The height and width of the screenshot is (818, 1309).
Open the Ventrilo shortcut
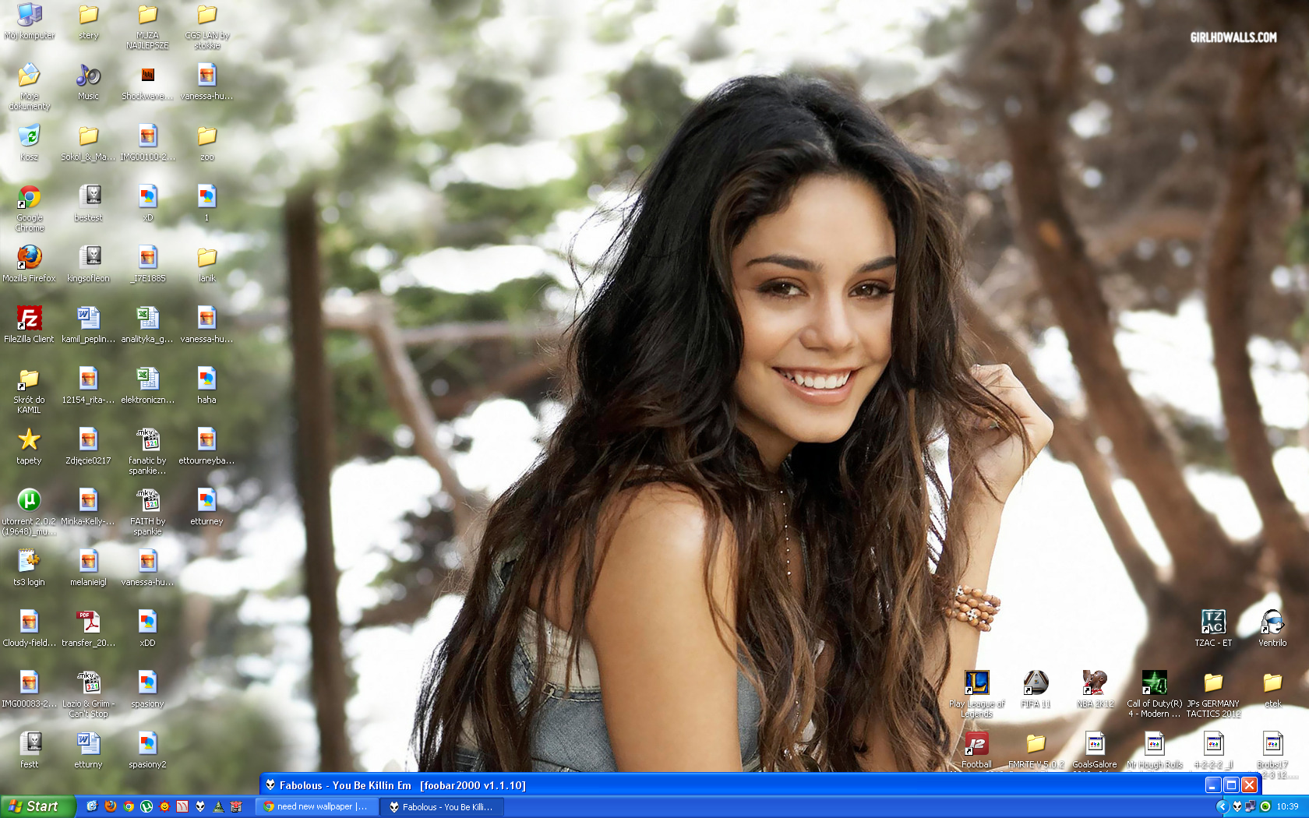click(1272, 622)
